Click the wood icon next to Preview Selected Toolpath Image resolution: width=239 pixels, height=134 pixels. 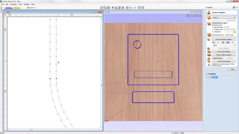point(209,39)
